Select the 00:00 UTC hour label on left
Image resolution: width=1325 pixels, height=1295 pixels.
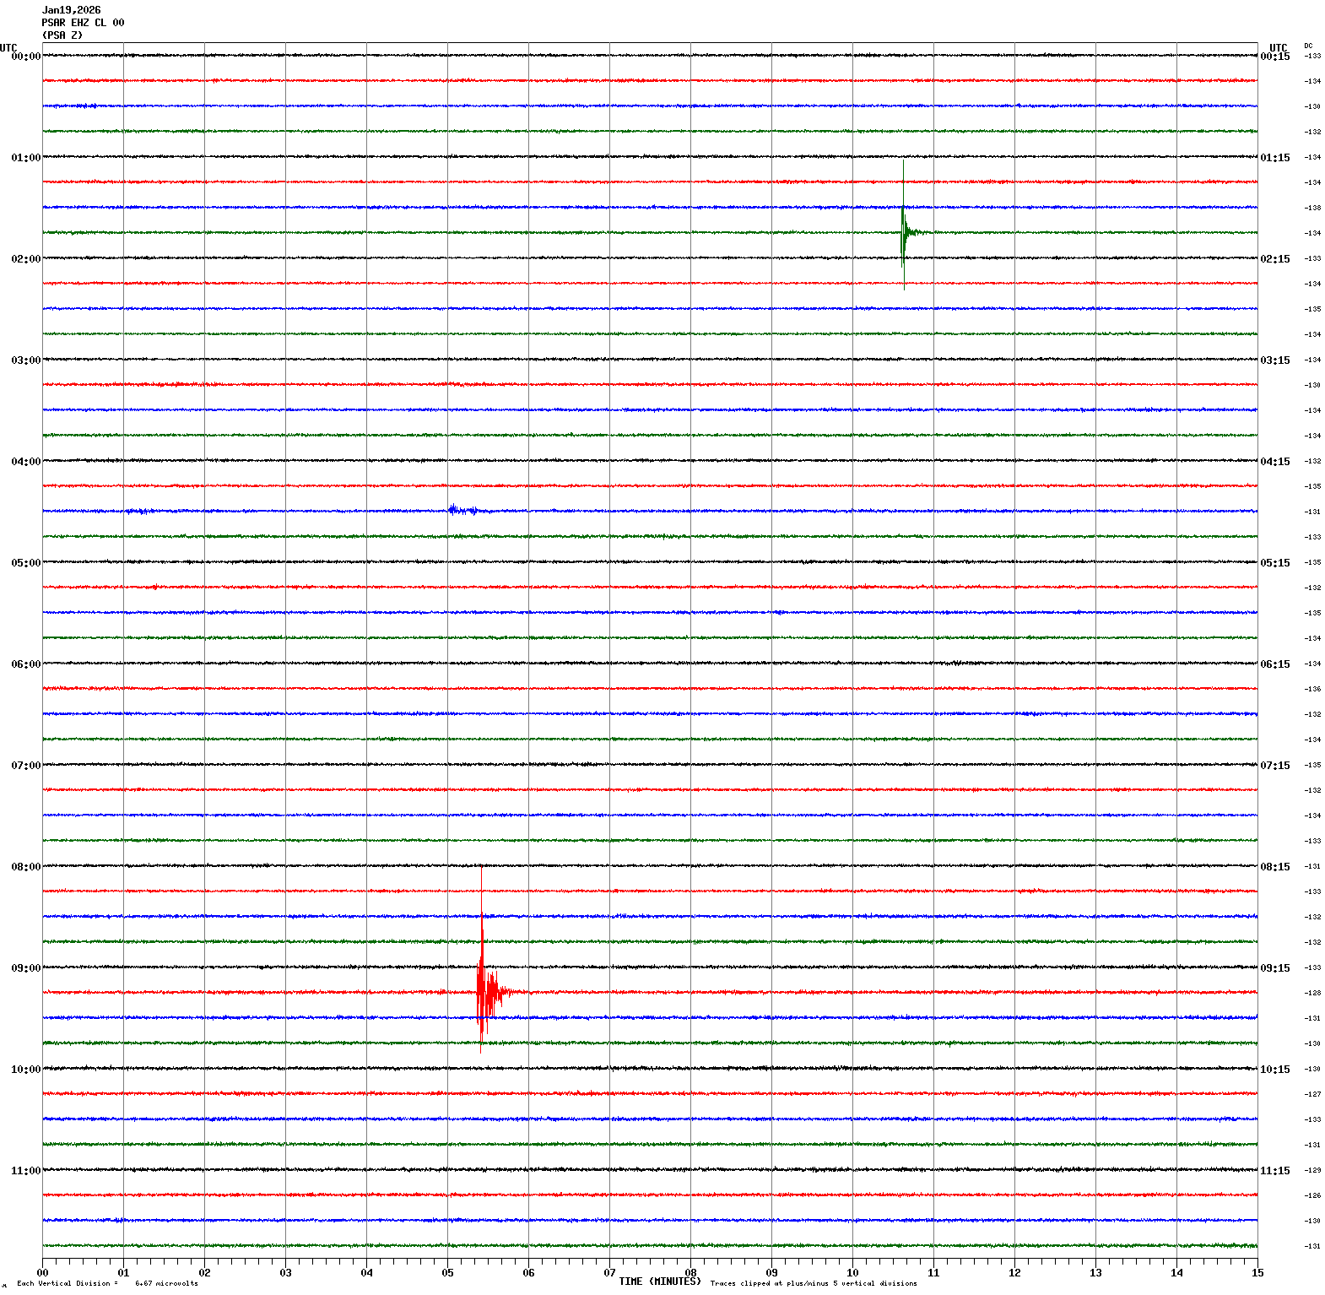click(25, 57)
